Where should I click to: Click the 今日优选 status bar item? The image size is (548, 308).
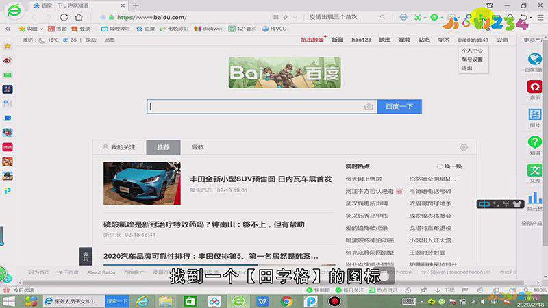[20, 290]
